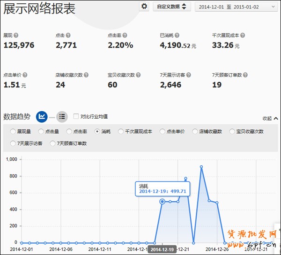The height and width of the screenshot is (255, 281).
Task: Click help icon next to 展现
Action: pyautogui.click(x=16, y=35)
